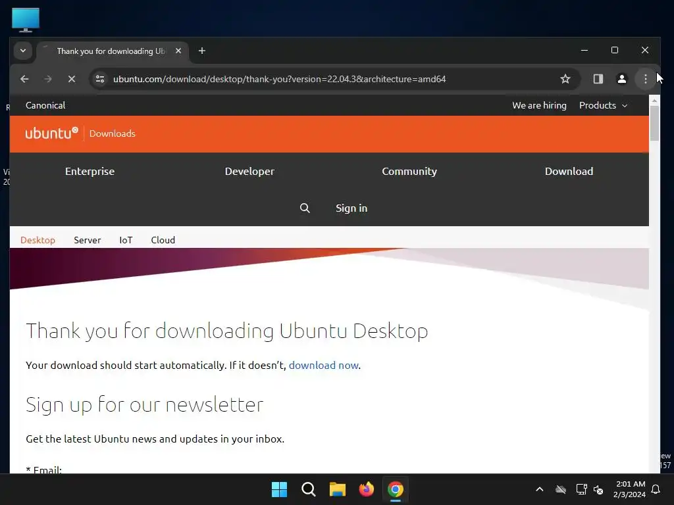Click the address bar URL
Viewport: 674px width, 505px height.
tap(279, 79)
